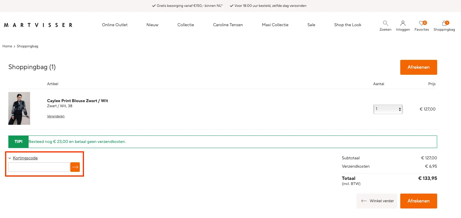Remove item with Verwijderen link
The width and height of the screenshot is (461, 218).
(x=56, y=116)
